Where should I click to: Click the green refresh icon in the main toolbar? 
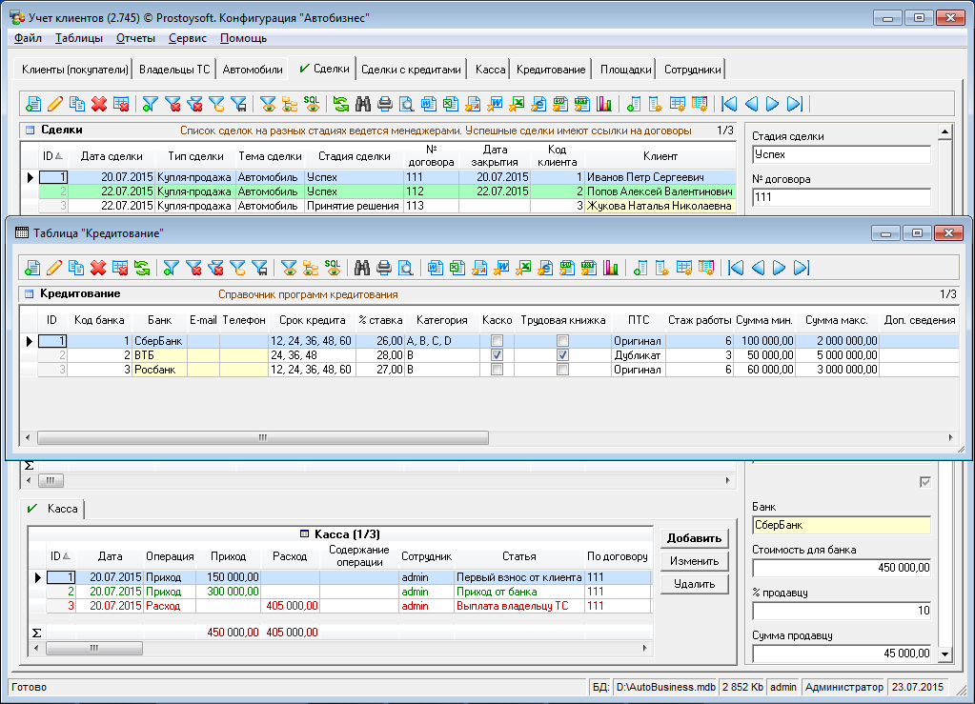[x=340, y=104]
